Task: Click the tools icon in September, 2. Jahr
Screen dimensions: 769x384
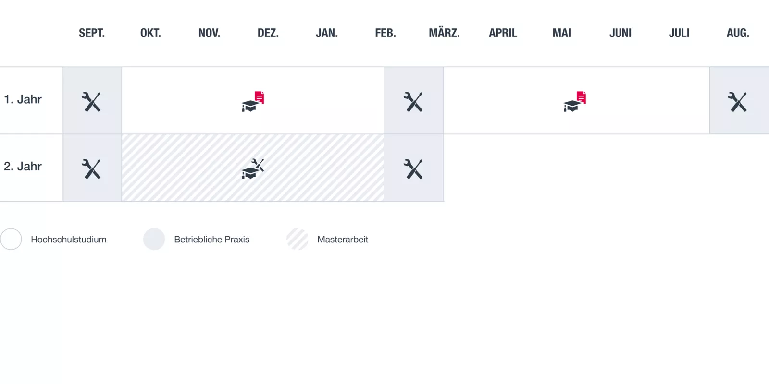Action: point(91,169)
